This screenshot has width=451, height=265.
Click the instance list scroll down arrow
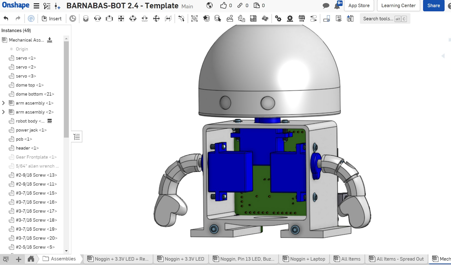coord(66,251)
